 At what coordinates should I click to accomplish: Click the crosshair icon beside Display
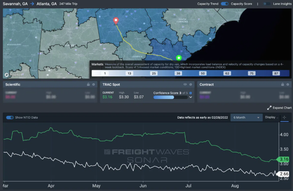pyautogui.click(x=285, y=118)
